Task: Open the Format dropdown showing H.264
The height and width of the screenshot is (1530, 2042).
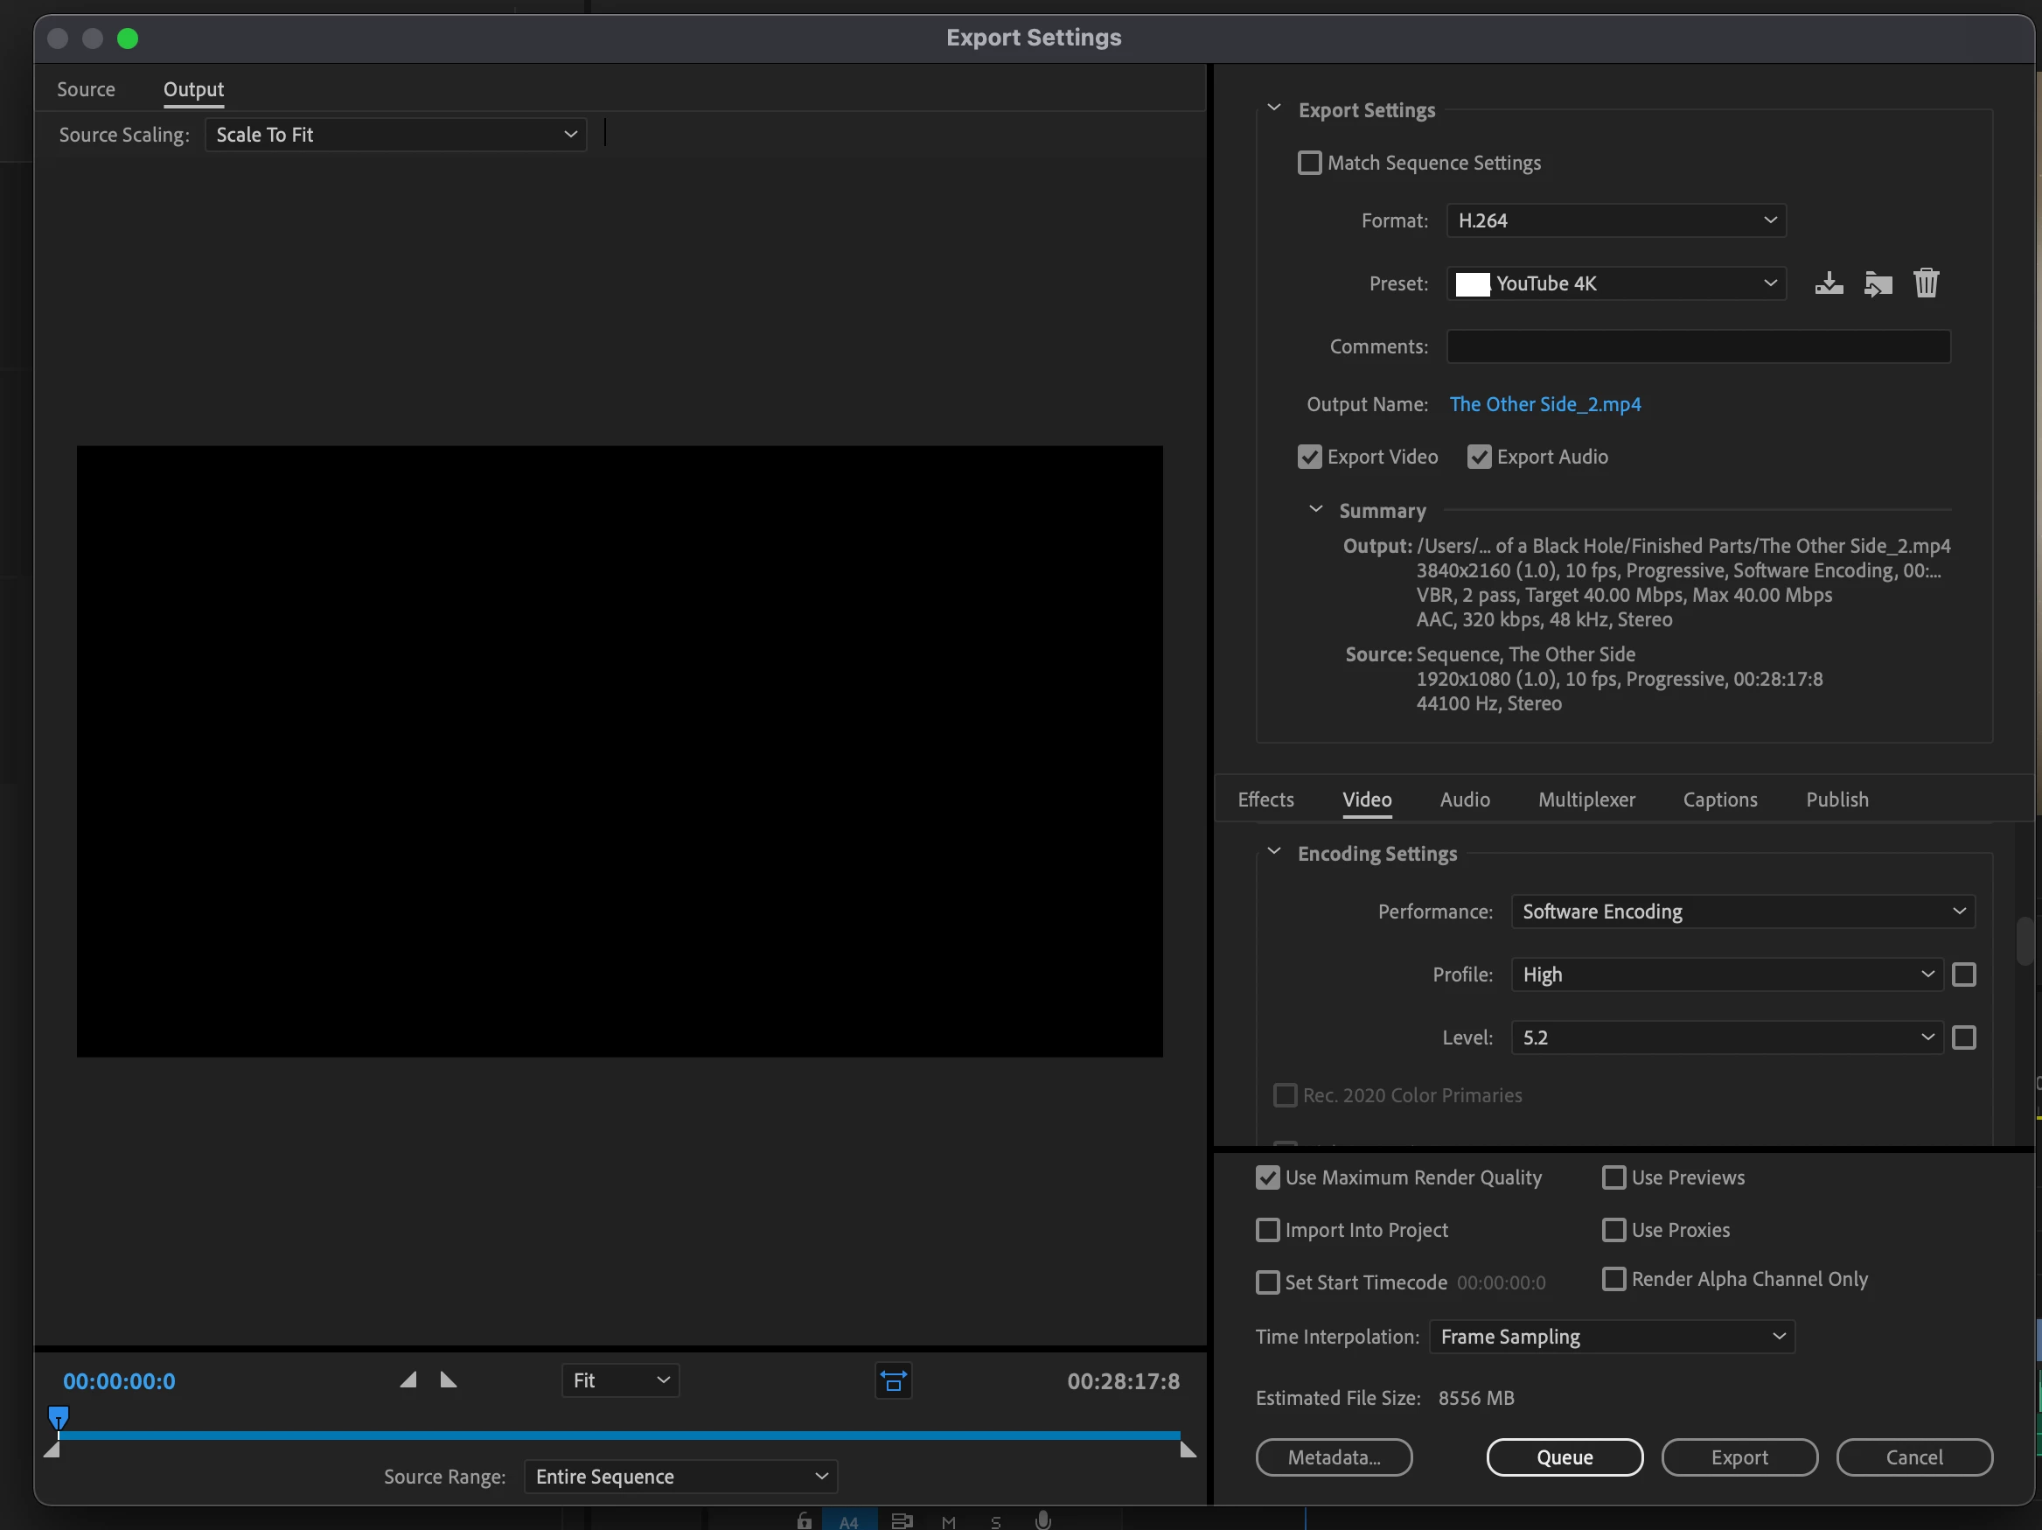Action: [1615, 220]
